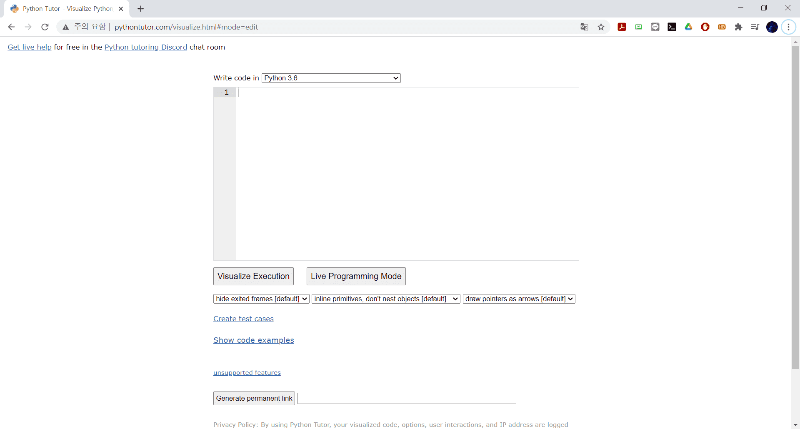Open a new browser tab
Image resolution: width=800 pixels, height=429 pixels.
click(x=141, y=9)
